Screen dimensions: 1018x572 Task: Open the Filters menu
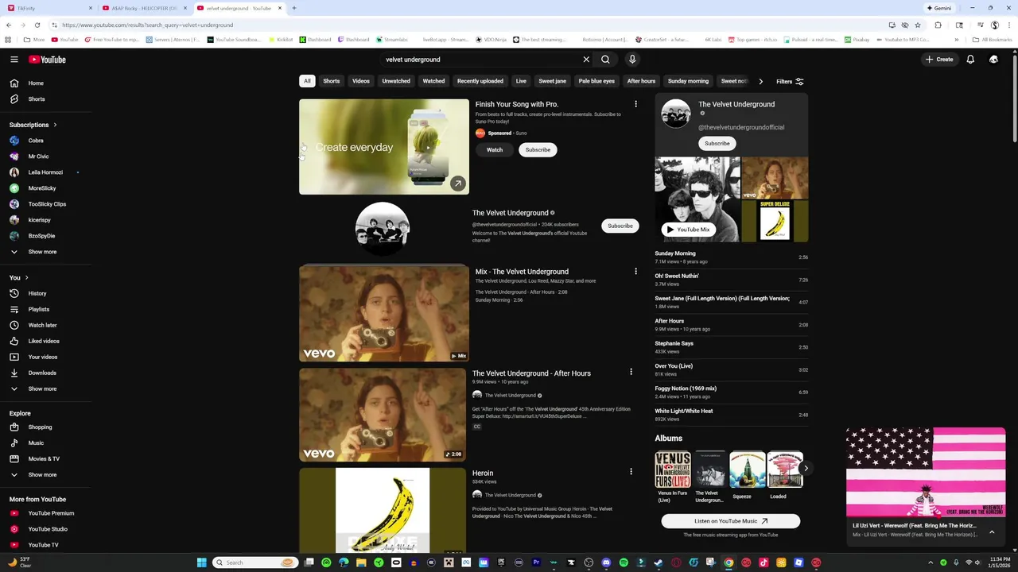point(790,81)
